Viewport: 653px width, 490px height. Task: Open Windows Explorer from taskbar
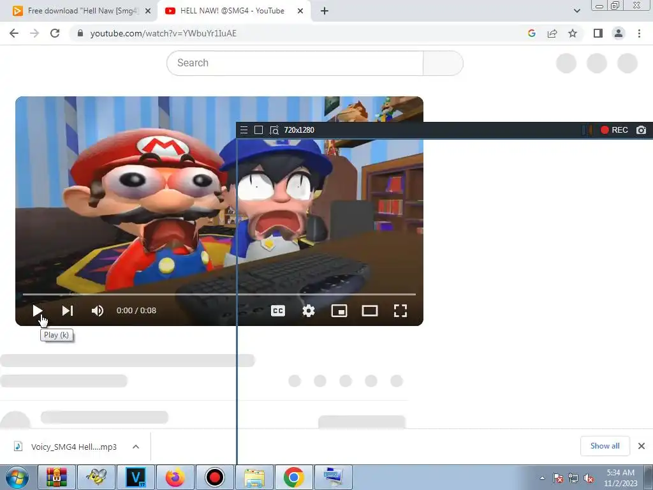click(254, 477)
